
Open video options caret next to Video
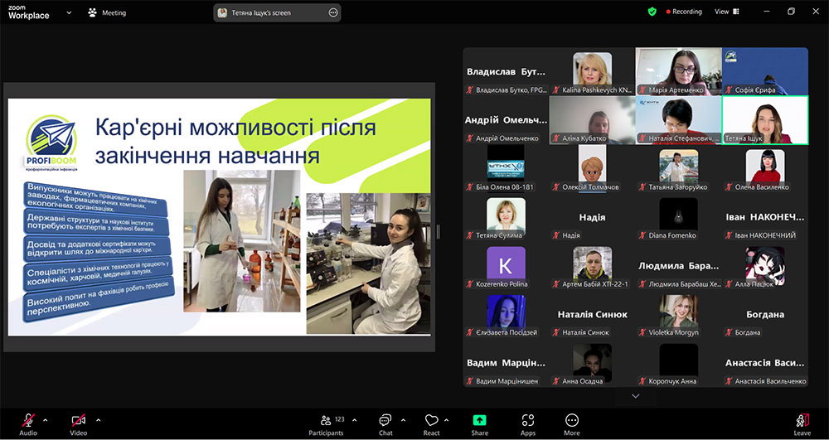99,420
